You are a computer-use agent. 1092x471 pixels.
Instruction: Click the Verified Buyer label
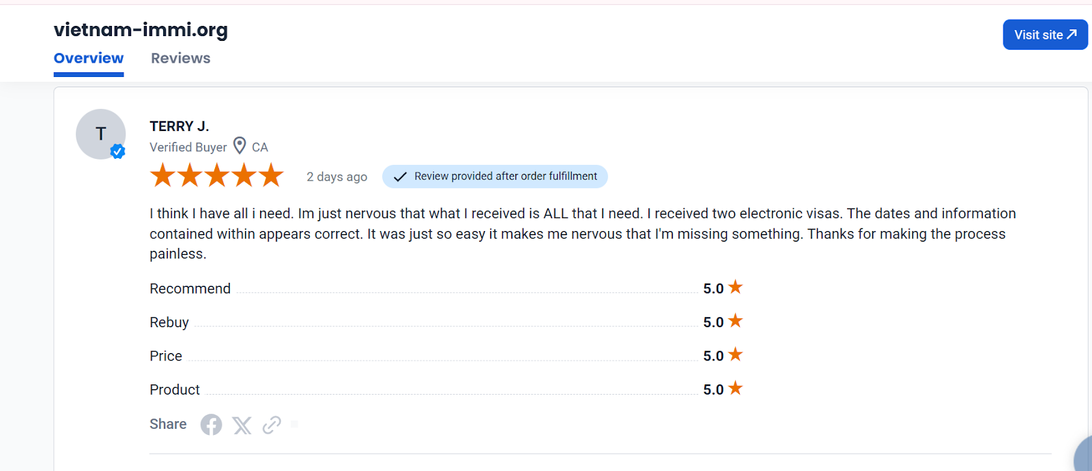[x=188, y=147]
